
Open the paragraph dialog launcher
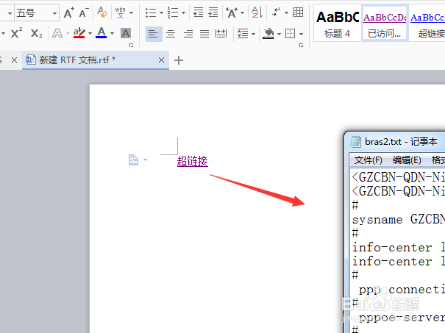coord(301,45)
